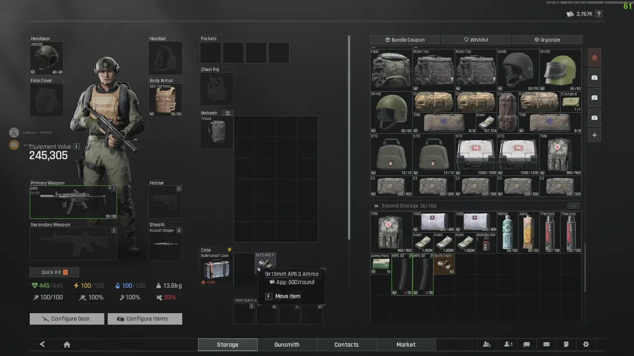Click the hydration stat with water drop icon
Viewport: 634px width, 356px height.
130,286
